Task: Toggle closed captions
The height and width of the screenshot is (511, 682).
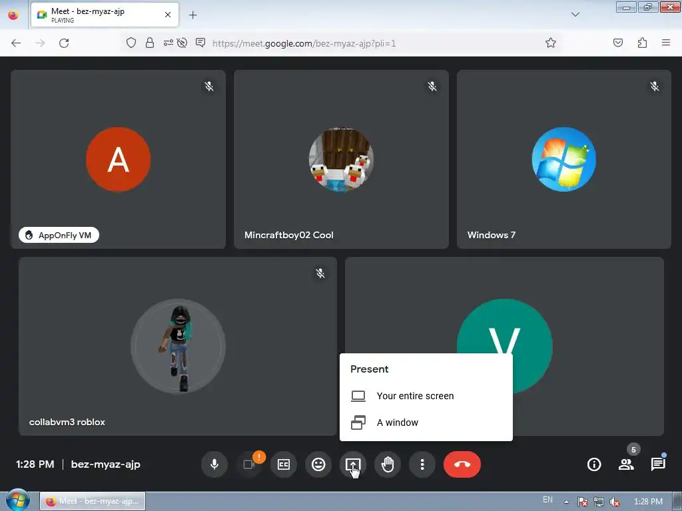Action: 284,464
